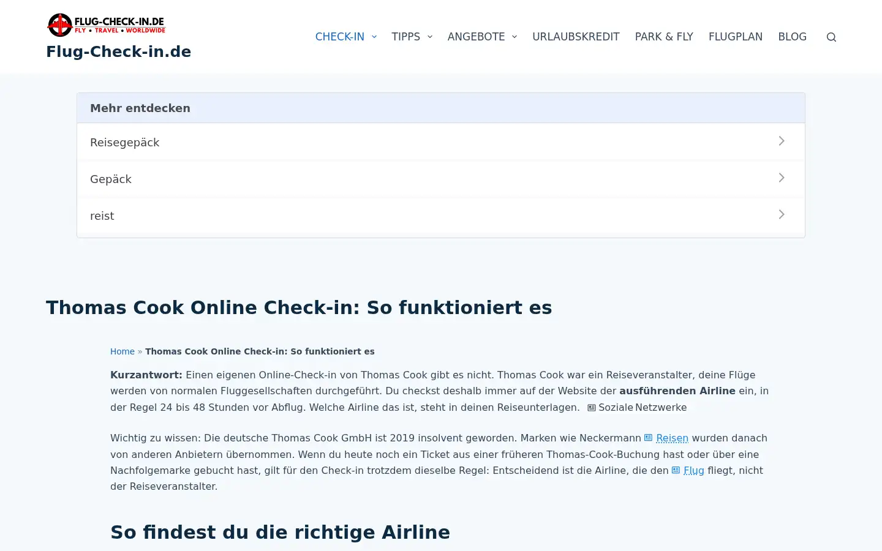
Task: Open the Gepäck row chevron
Action: 782,178
